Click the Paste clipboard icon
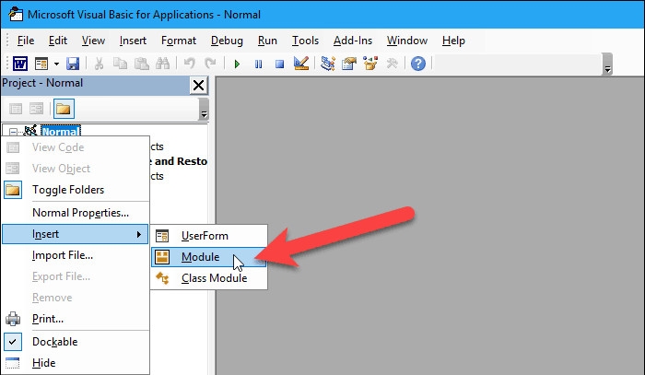 click(142, 64)
